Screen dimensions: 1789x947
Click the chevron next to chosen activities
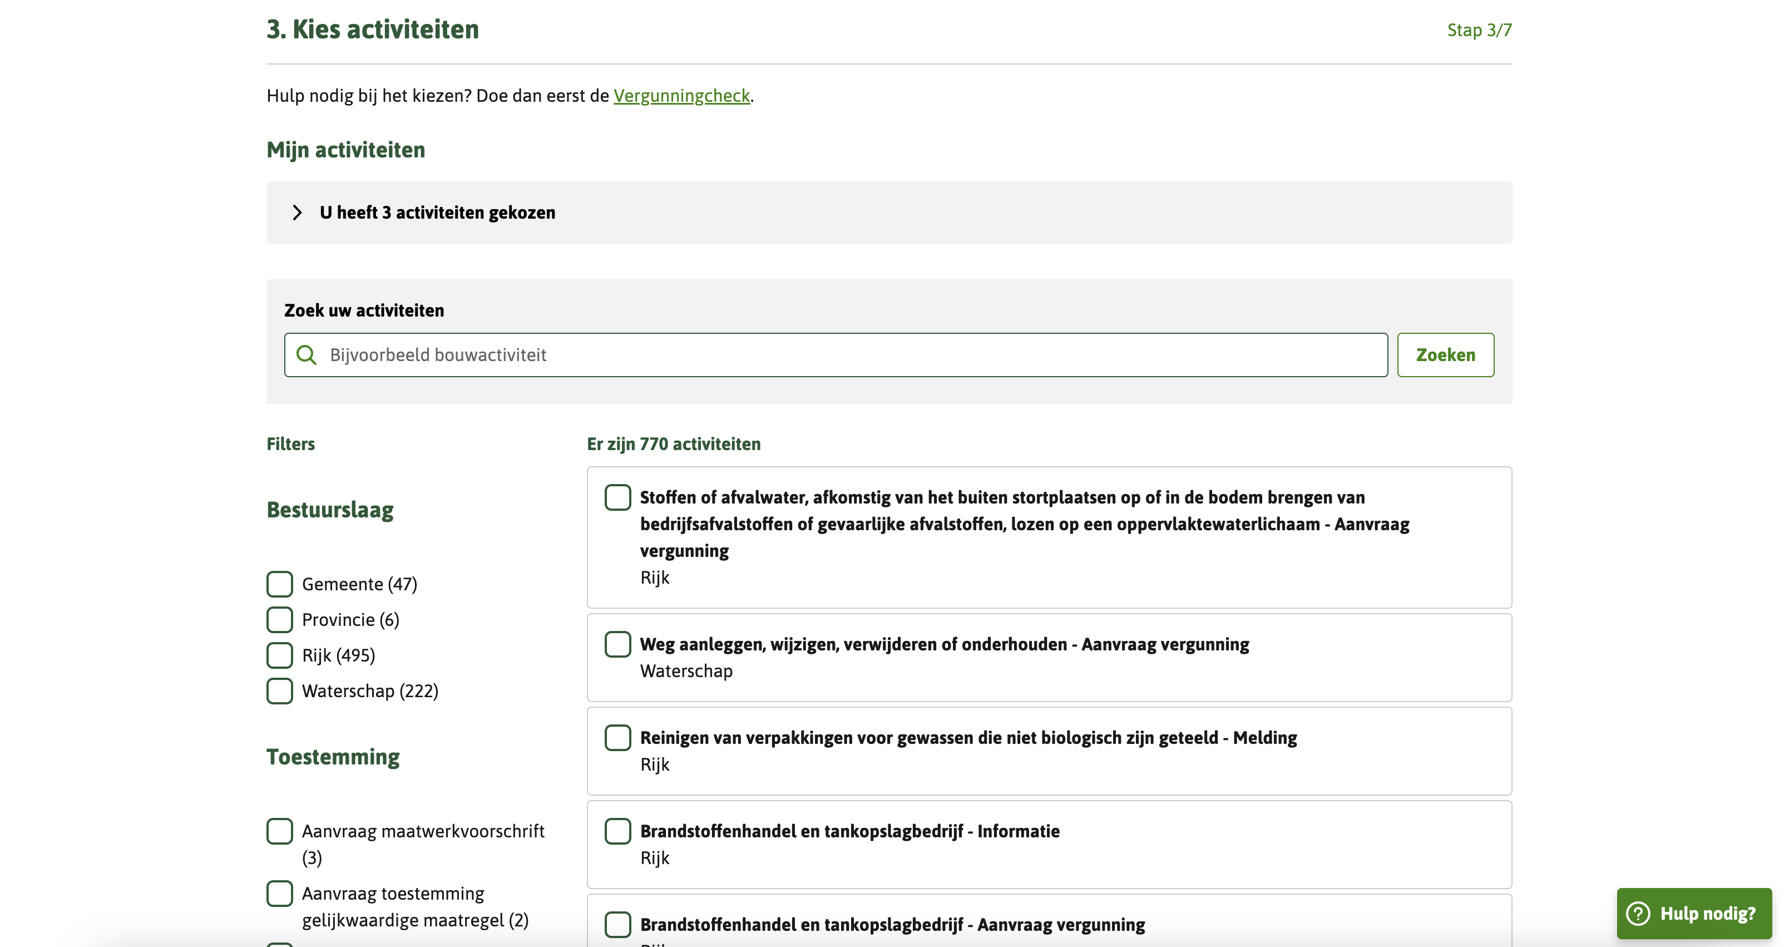click(x=297, y=213)
